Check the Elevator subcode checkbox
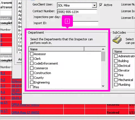The image size is (135, 120). click(x=116, y=70)
